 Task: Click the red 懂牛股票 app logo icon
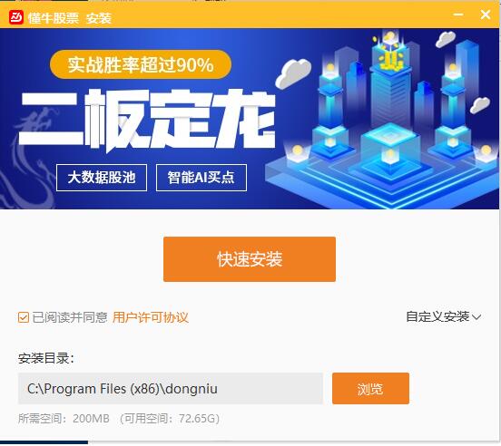click(x=15, y=17)
